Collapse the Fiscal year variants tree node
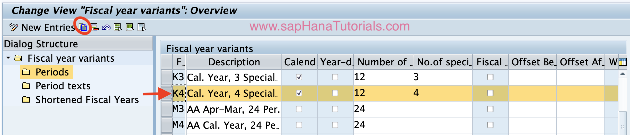 pos(8,58)
